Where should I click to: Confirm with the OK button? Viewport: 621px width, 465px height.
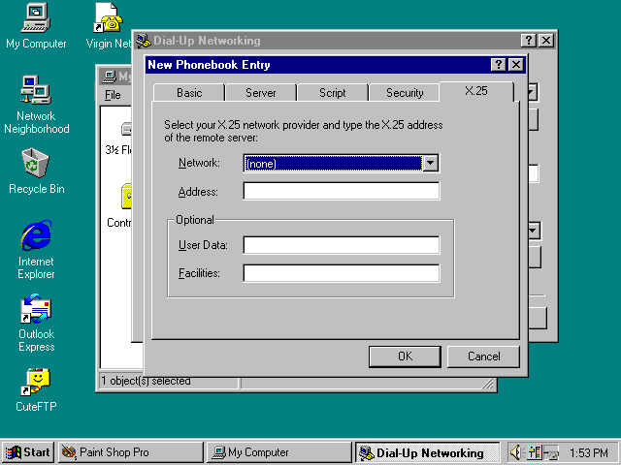pyautogui.click(x=405, y=356)
